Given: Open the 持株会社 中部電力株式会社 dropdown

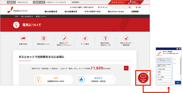Looking at the screenshot, I should [19, 2].
